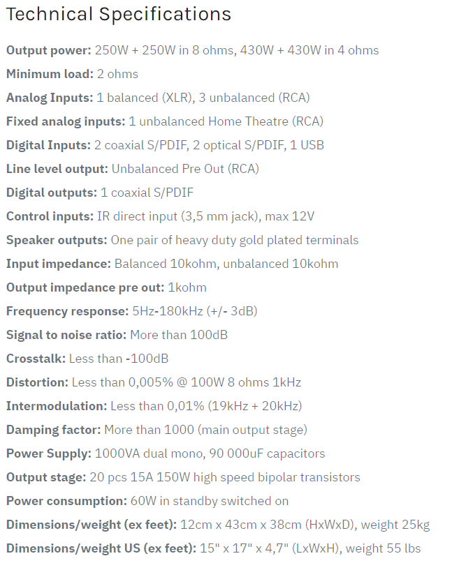
Task: Click the Technical Specifications heading
Action: point(119,15)
